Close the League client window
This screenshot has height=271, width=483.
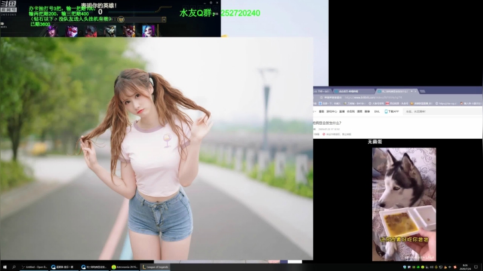(x=217, y=3)
